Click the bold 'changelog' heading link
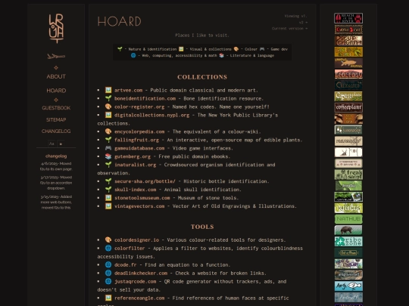Screen dimensions: 409x306 point(56,156)
